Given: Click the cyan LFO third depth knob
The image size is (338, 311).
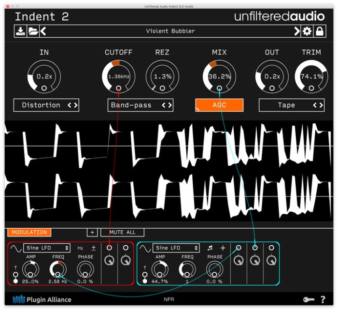Looking at the screenshot, I should pos(271,261).
